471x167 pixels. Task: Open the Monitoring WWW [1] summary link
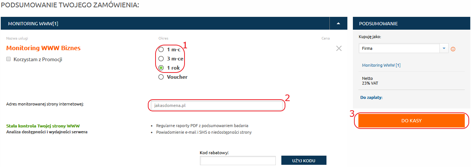coord(381,65)
